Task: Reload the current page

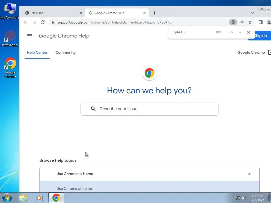Action: click(43, 22)
